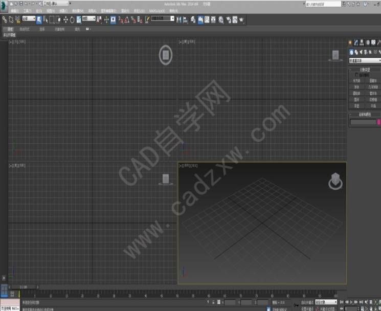Click the 长方体 box primitive button
Viewport: 381px width, 311px height.
[x=356, y=81]
